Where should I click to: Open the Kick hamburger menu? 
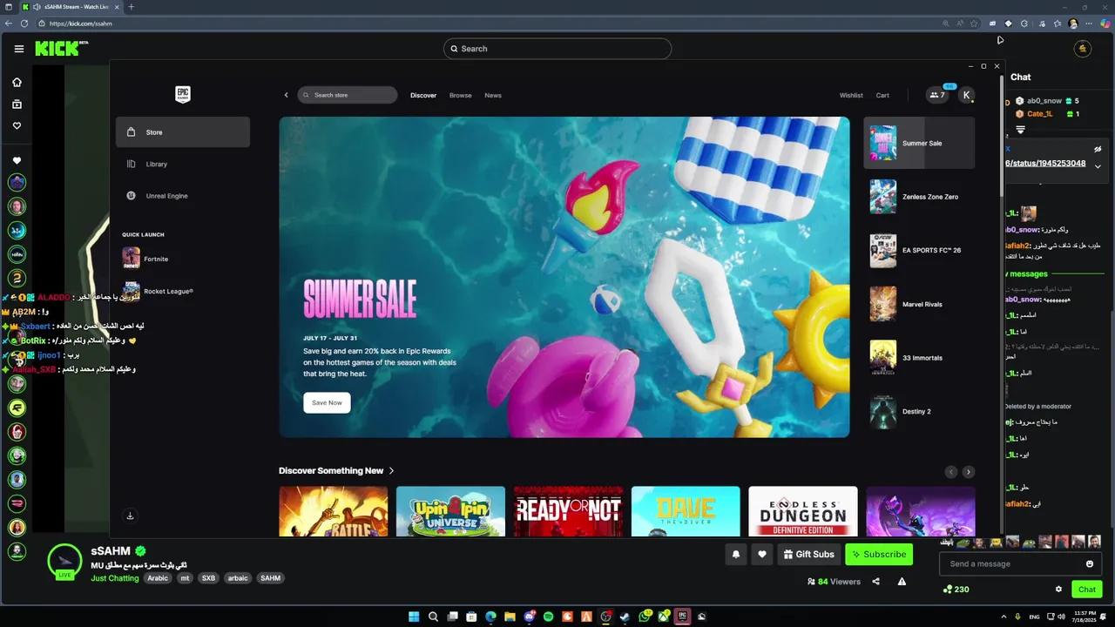[18, 49]
